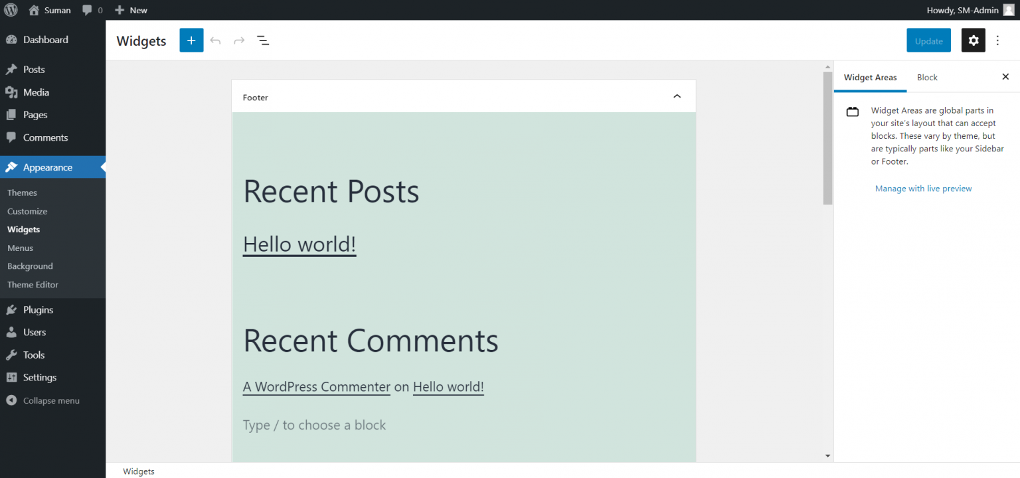
Task: Switch to the Block tab
Action: tap(927, 78)
